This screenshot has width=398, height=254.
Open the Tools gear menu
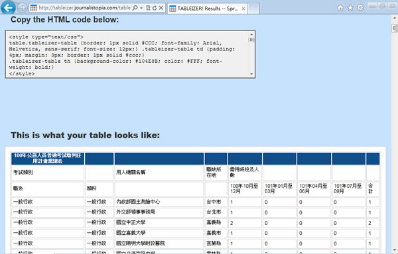coord(360,8)
